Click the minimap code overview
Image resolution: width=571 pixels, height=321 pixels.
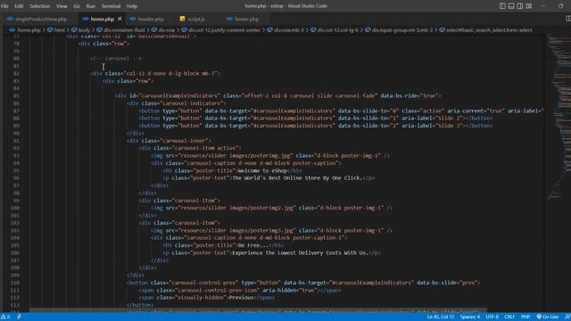pos(559,117)
